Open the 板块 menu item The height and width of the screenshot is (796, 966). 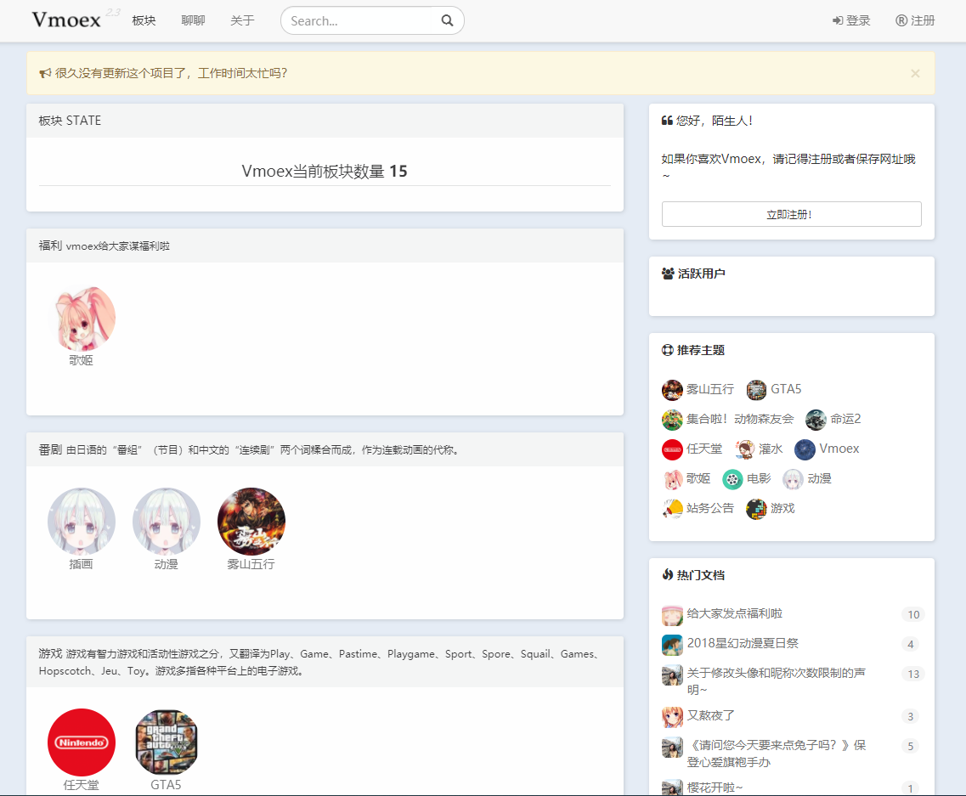pyautogui.click(x=144, y=20)
